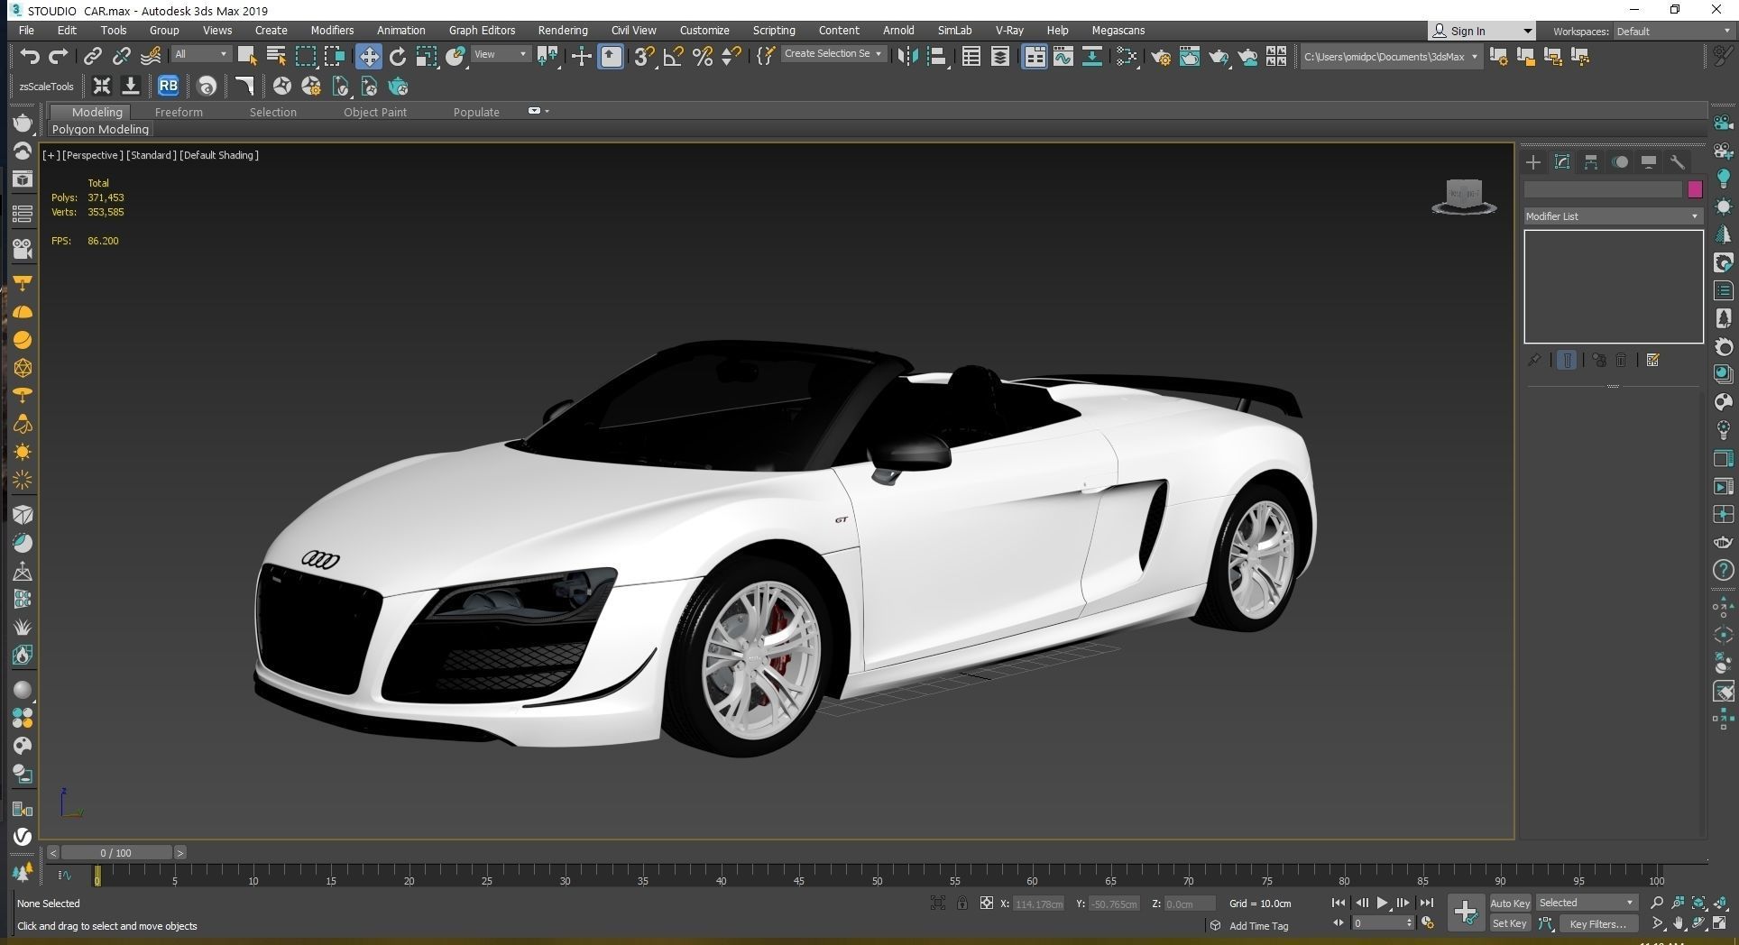Activate the Select and Rotate tool
Viewport: 1739px width, 945px height.
coord(398,56)
